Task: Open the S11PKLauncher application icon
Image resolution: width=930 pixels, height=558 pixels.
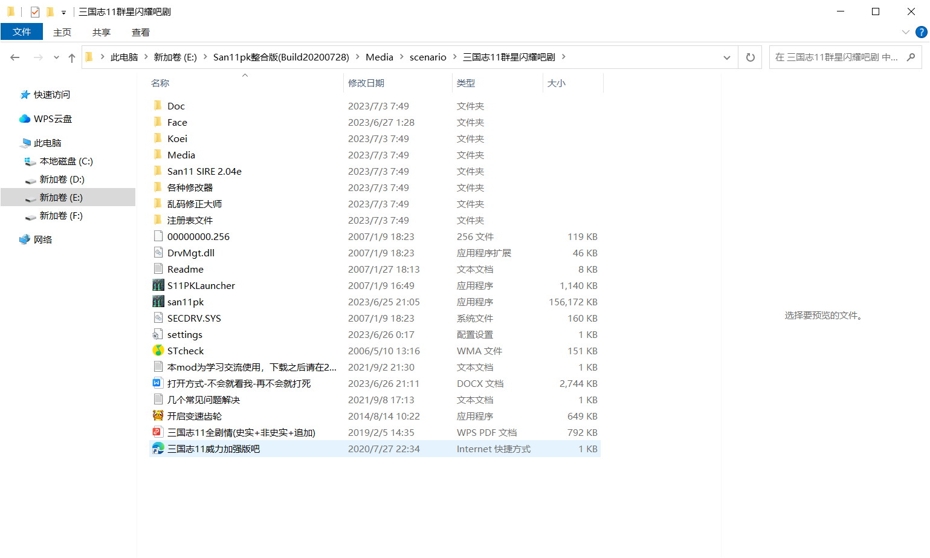Action: (x=158, y=285)
